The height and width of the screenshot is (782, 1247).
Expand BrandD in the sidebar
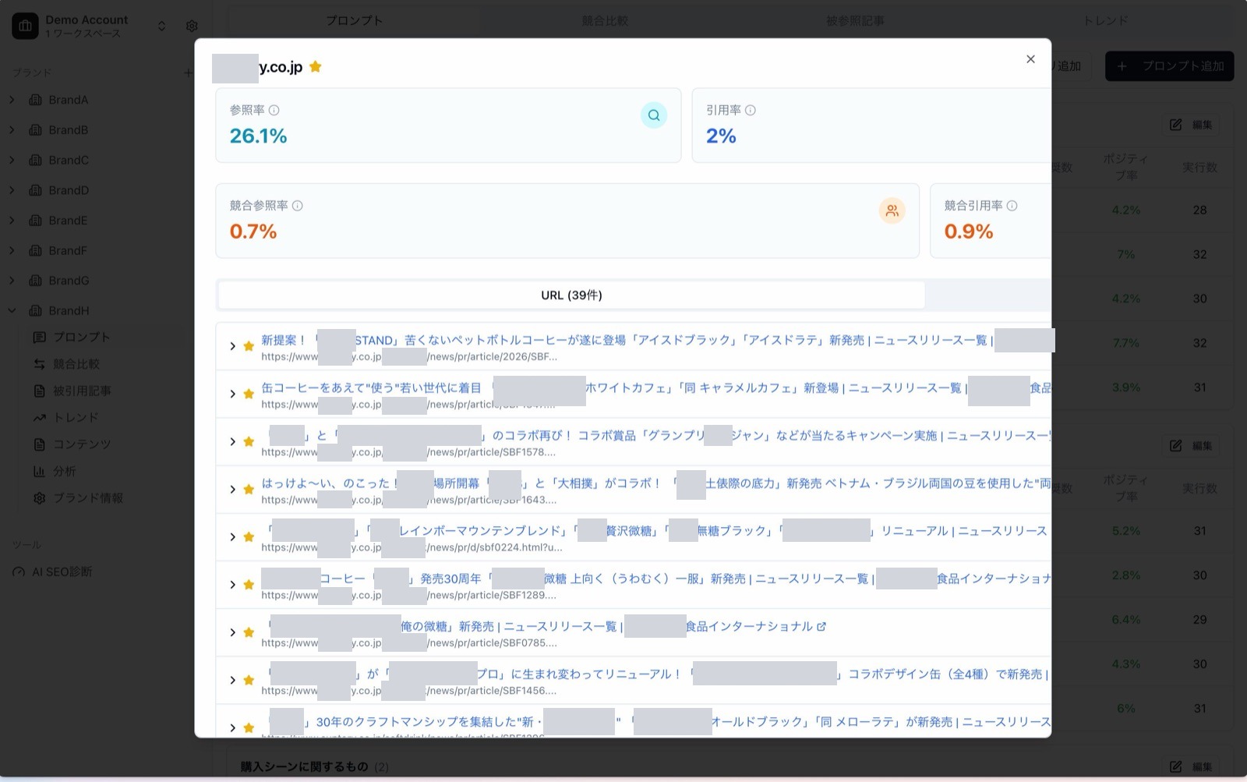pos(12,190)
